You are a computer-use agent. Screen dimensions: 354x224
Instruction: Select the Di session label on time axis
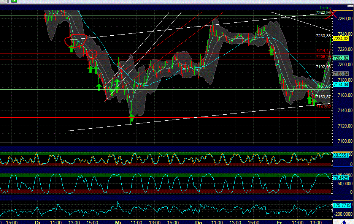point(37,221)
